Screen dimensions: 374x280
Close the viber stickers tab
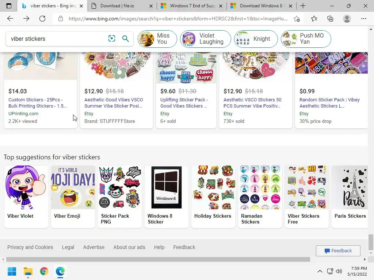pos(81,6)
